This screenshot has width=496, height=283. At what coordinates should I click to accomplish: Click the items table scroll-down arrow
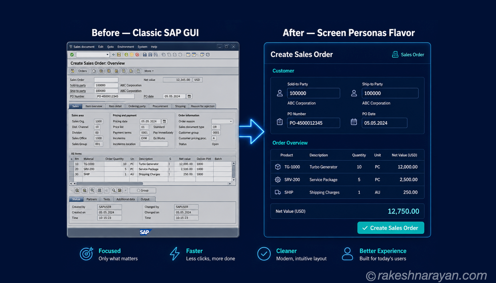pos(234,180)
